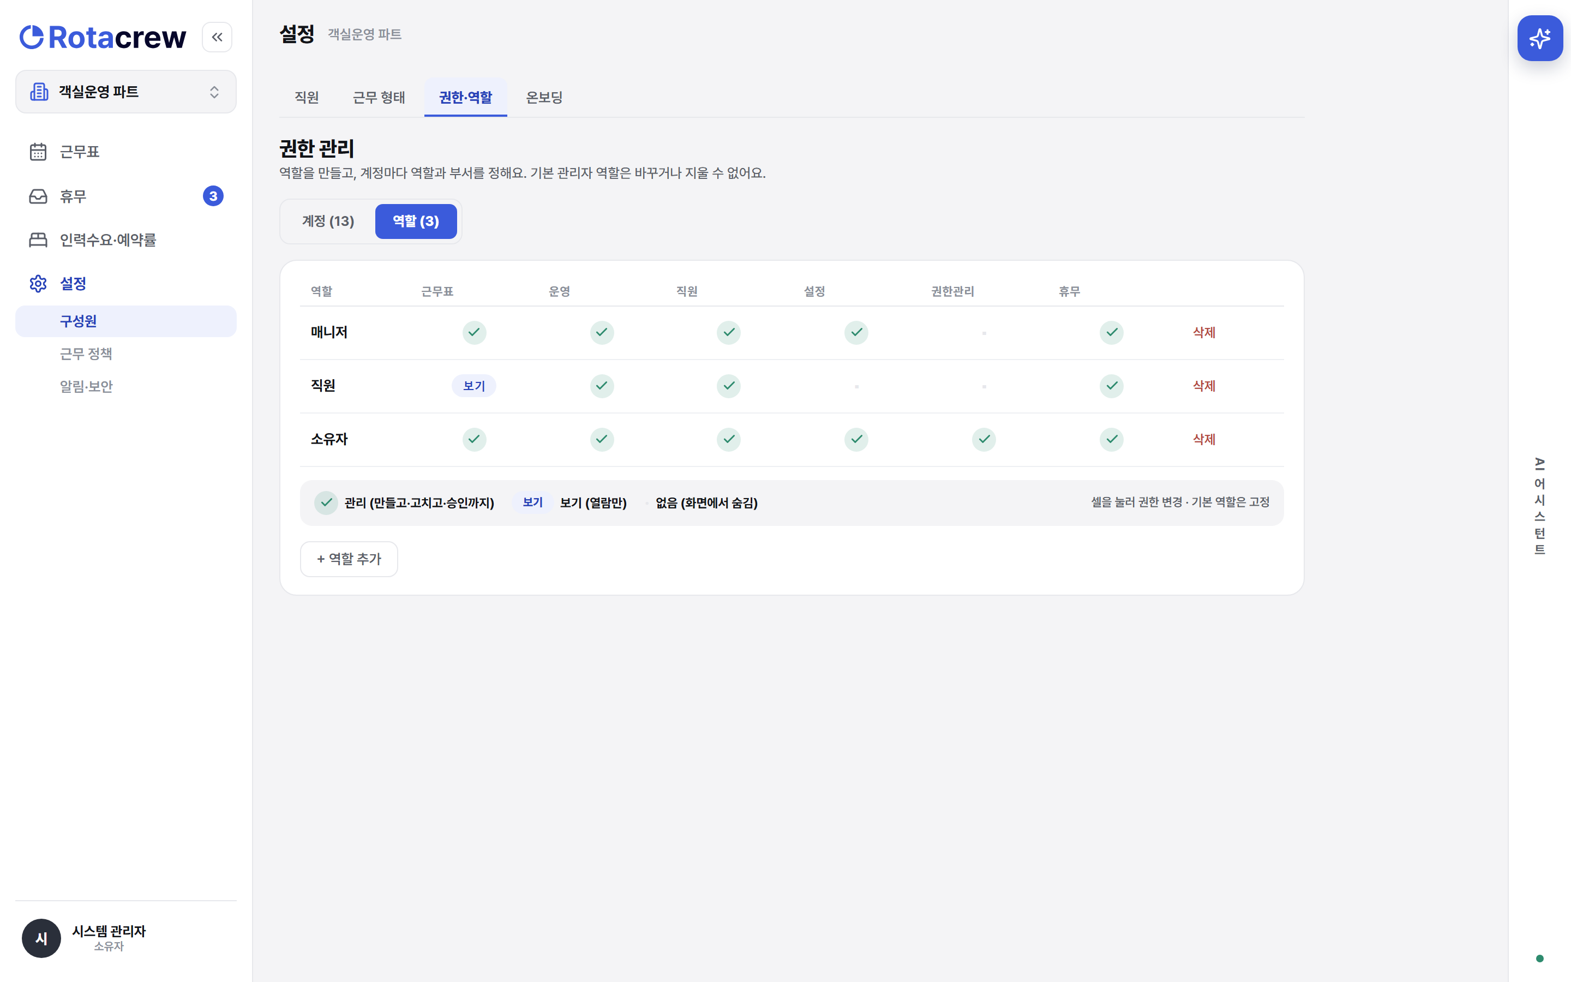
Task: Toggle 직원 role 직원 column check
Action: tap(729, 386)
